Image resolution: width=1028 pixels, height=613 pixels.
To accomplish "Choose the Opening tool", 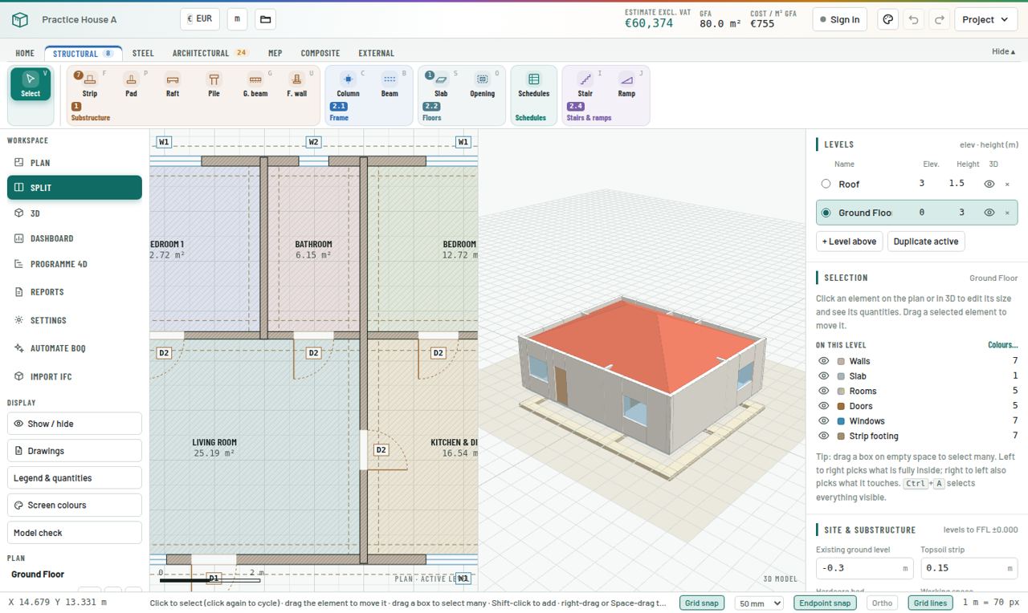I will tap(482, 84).
